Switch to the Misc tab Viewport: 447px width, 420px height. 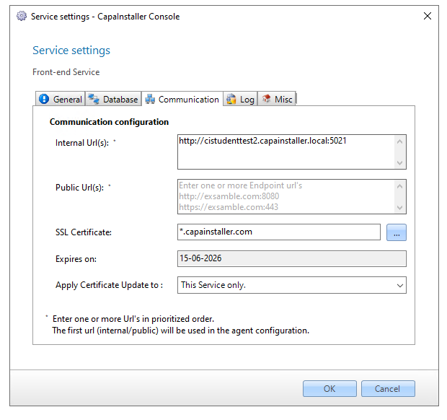pos(277,99)
